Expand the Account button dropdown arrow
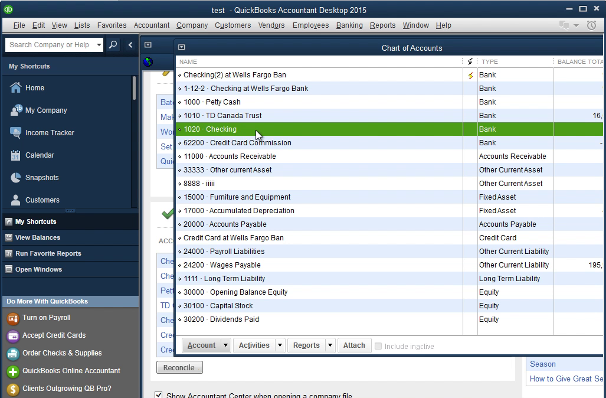The height and width of the screenshot is (398, 606). coord(225,345)
